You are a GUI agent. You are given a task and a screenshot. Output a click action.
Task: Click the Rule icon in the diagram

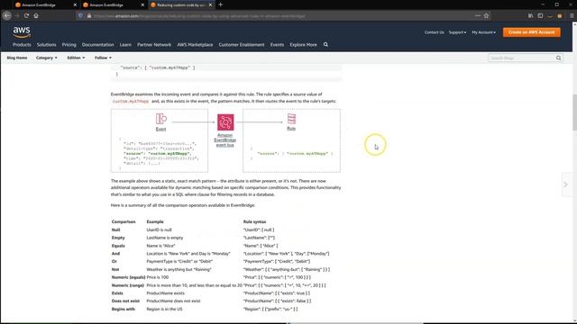point(291,119)
